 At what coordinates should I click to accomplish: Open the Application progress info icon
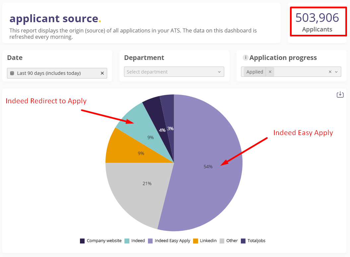(245, 58)
